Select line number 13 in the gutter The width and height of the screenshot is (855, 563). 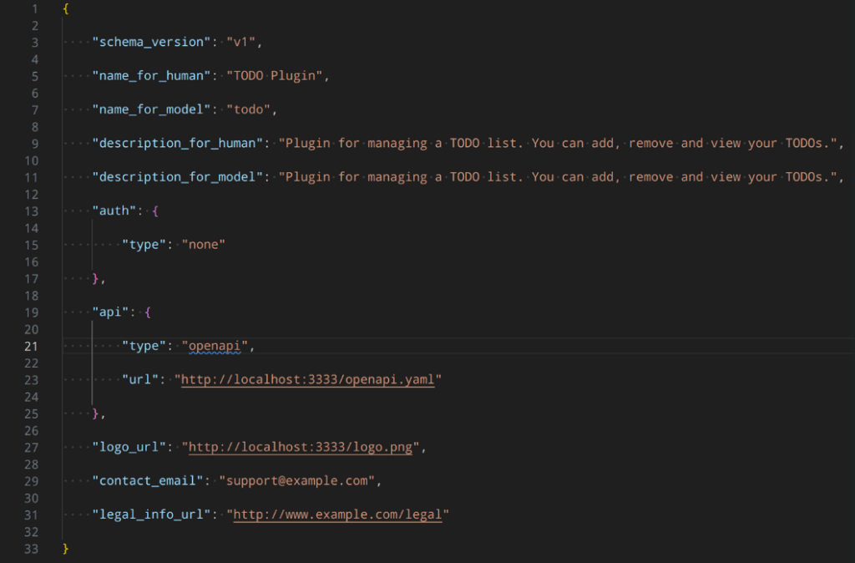point(33,211)
